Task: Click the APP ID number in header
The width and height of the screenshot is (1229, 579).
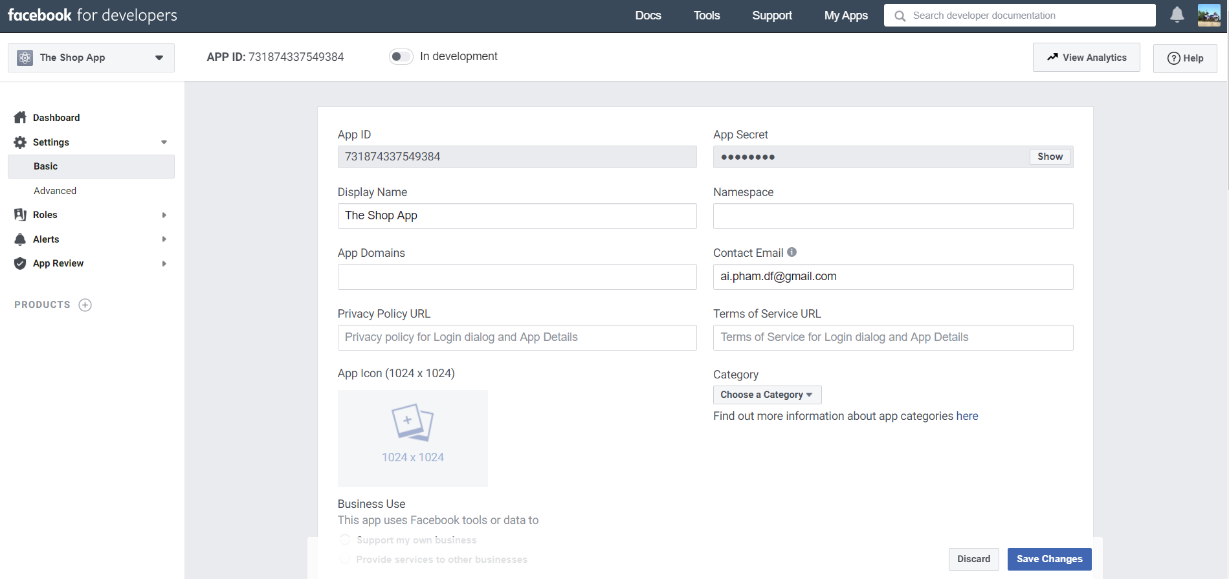Action: click(x=296, y=57)
